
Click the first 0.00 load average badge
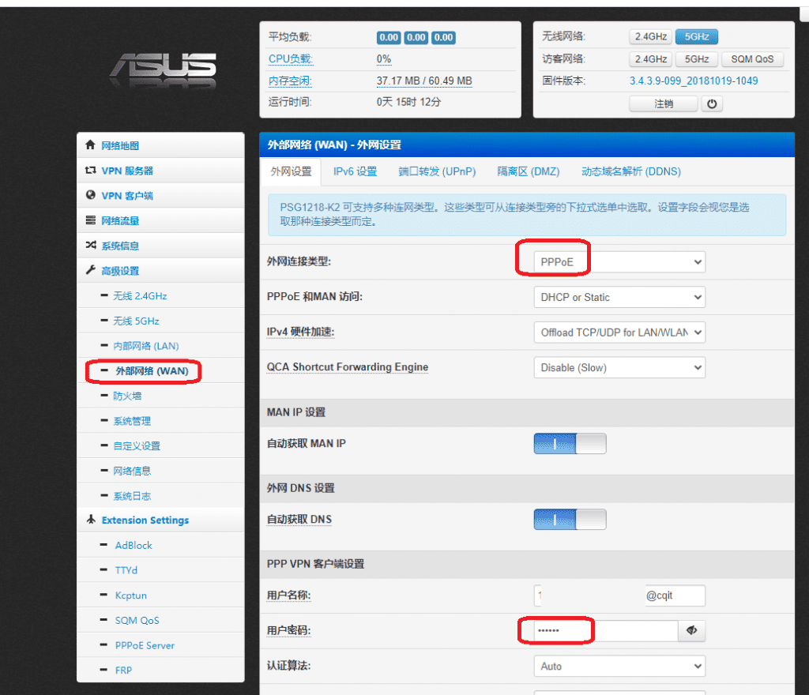389,37
